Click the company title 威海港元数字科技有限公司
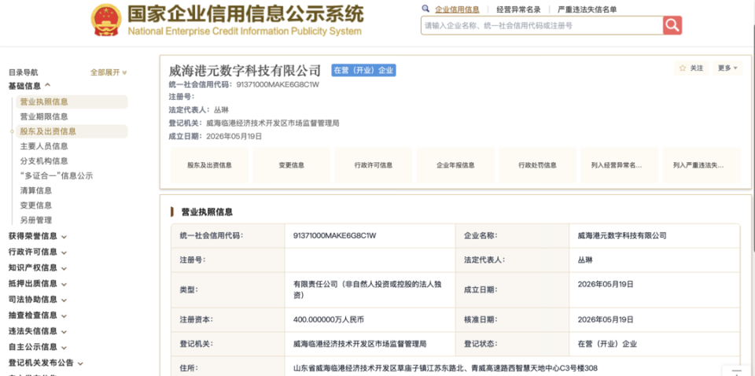Viewport: 755px width, 376px height. tap(245, 70)
